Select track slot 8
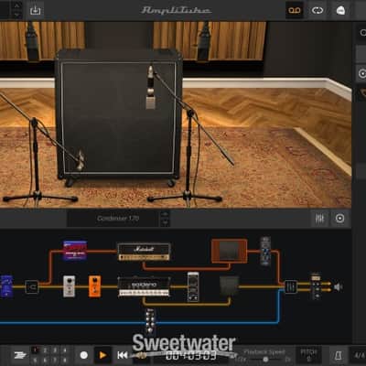 click(65, 361)
